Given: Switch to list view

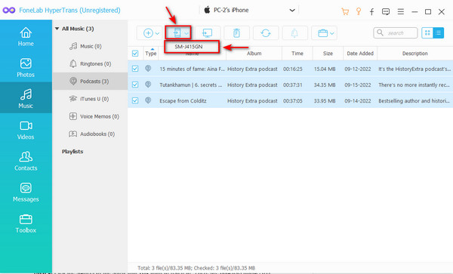Looking at the screenshot, I should coord(438,33).
